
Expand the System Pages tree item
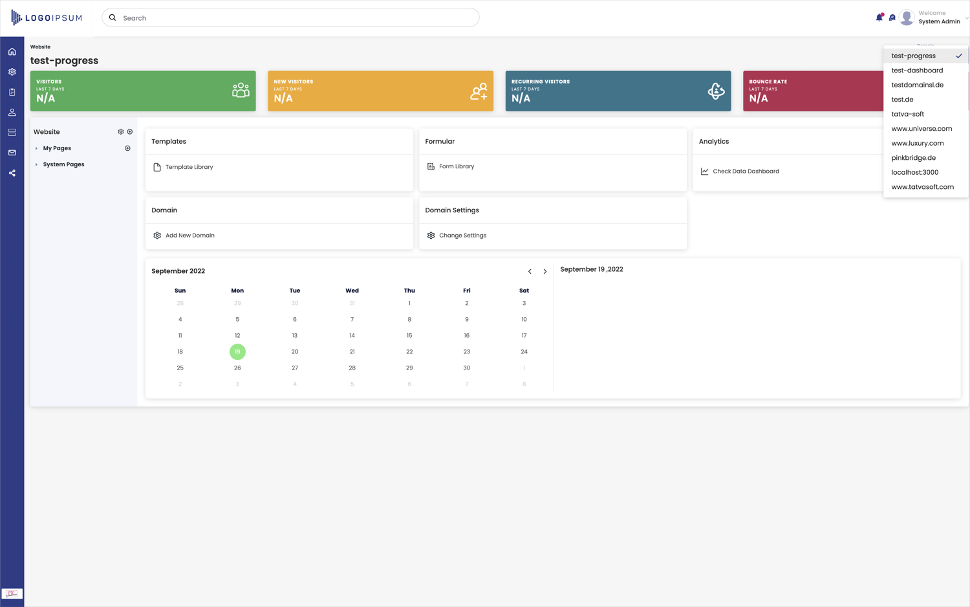point(36,164)
